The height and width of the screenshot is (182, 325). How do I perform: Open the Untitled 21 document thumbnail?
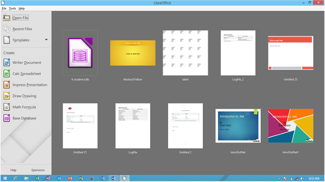[x=80, y=126]
